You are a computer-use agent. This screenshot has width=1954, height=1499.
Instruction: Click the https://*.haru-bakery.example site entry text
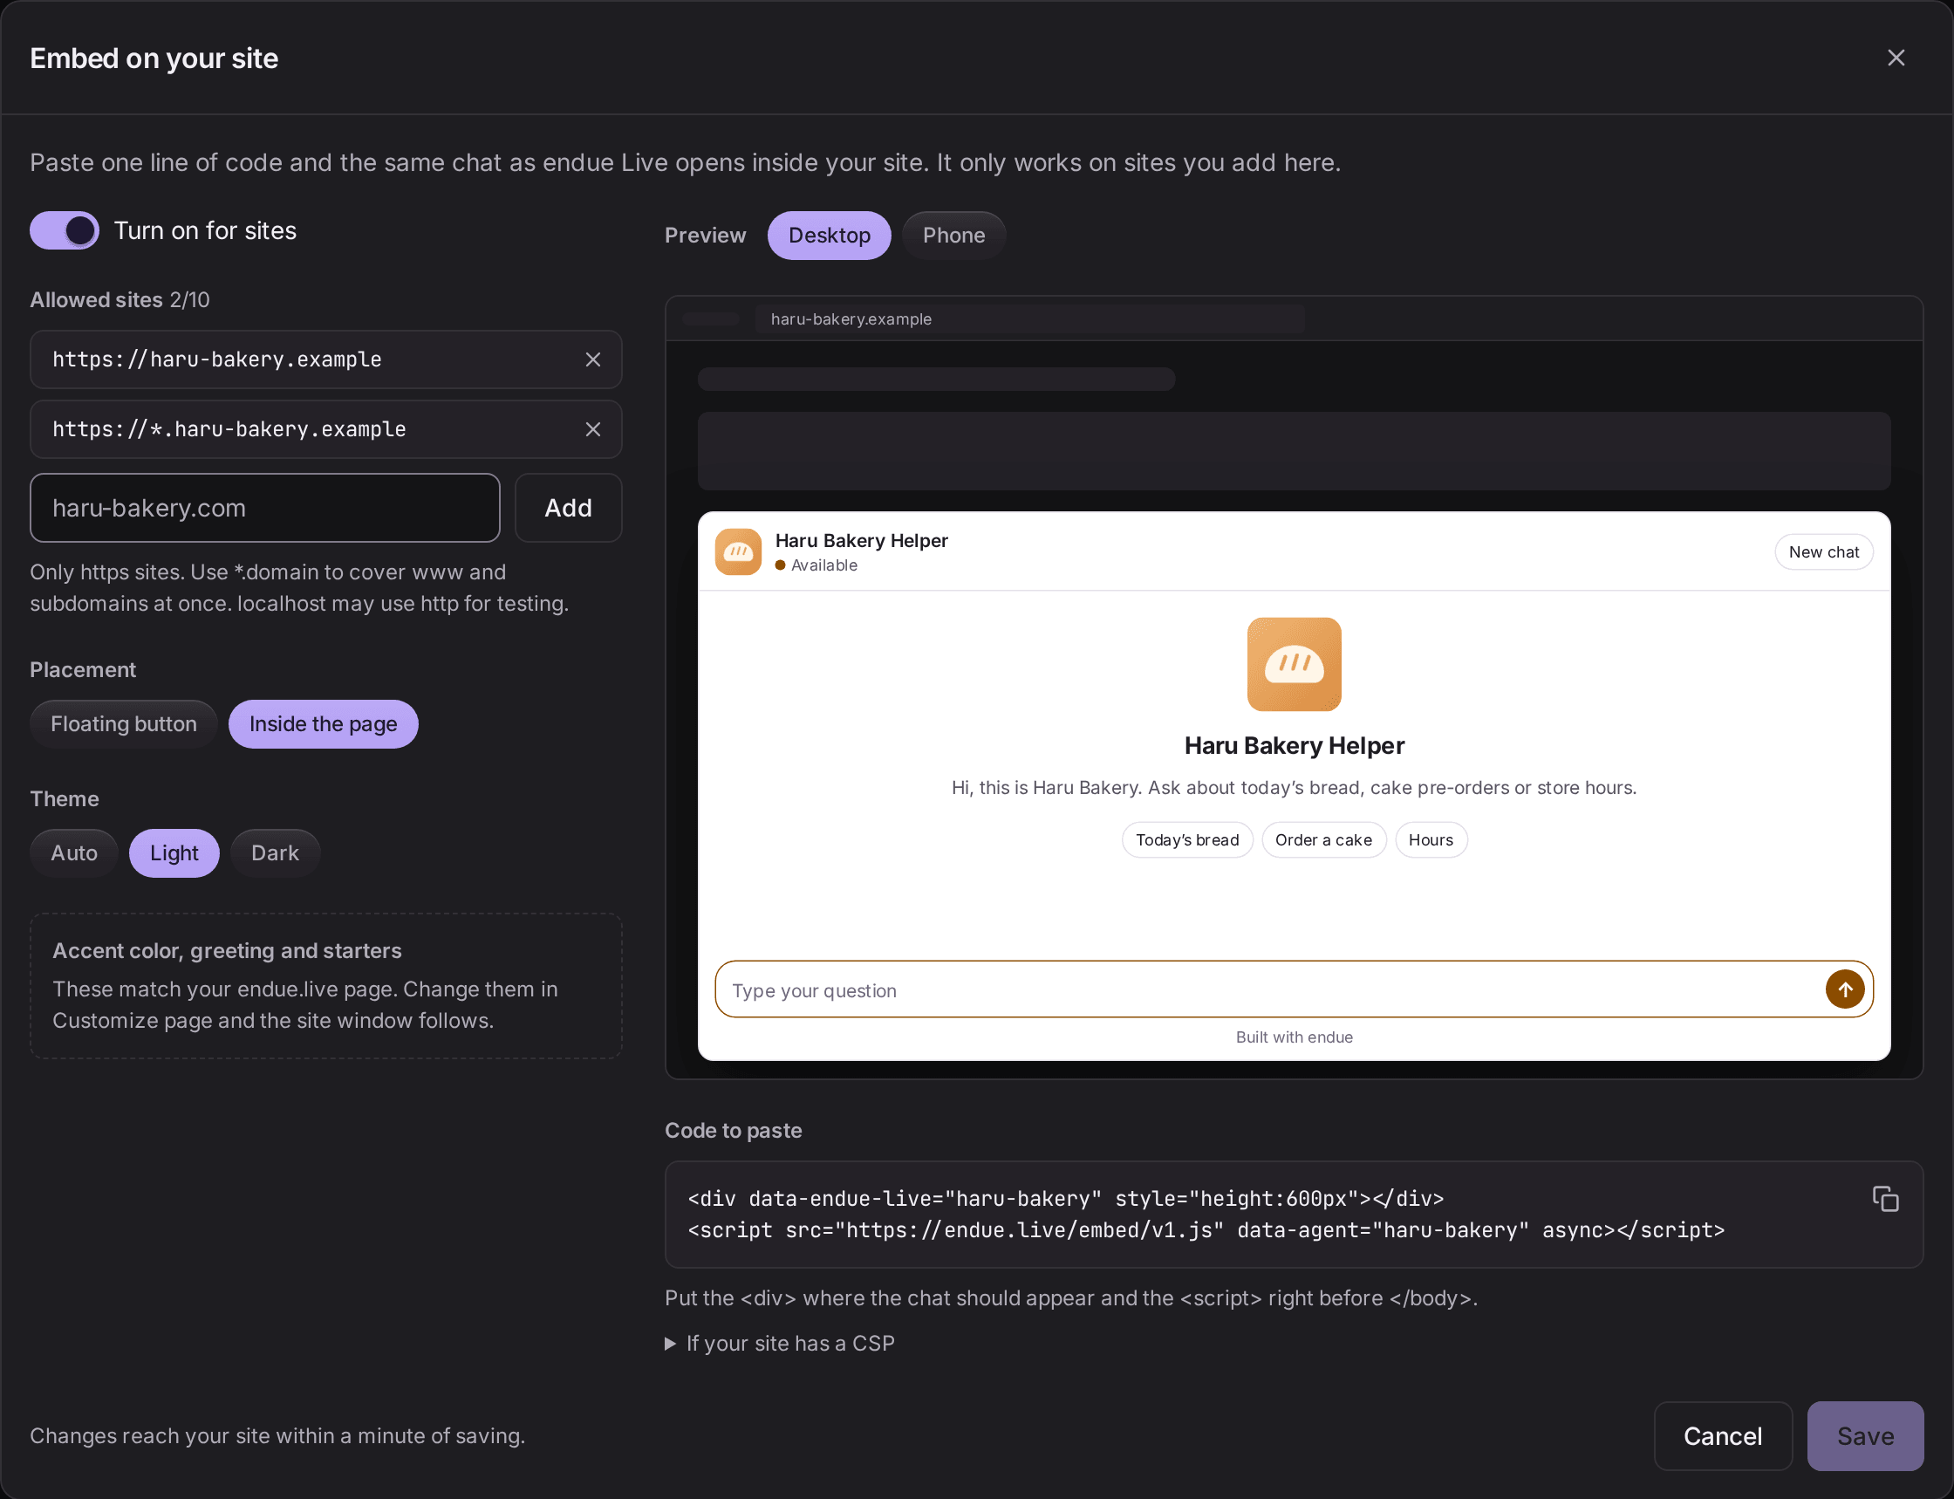(229, 429)
